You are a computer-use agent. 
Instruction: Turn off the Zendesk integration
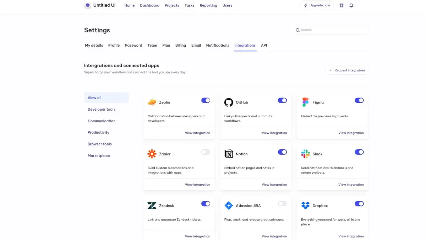[x=206, y=203]
